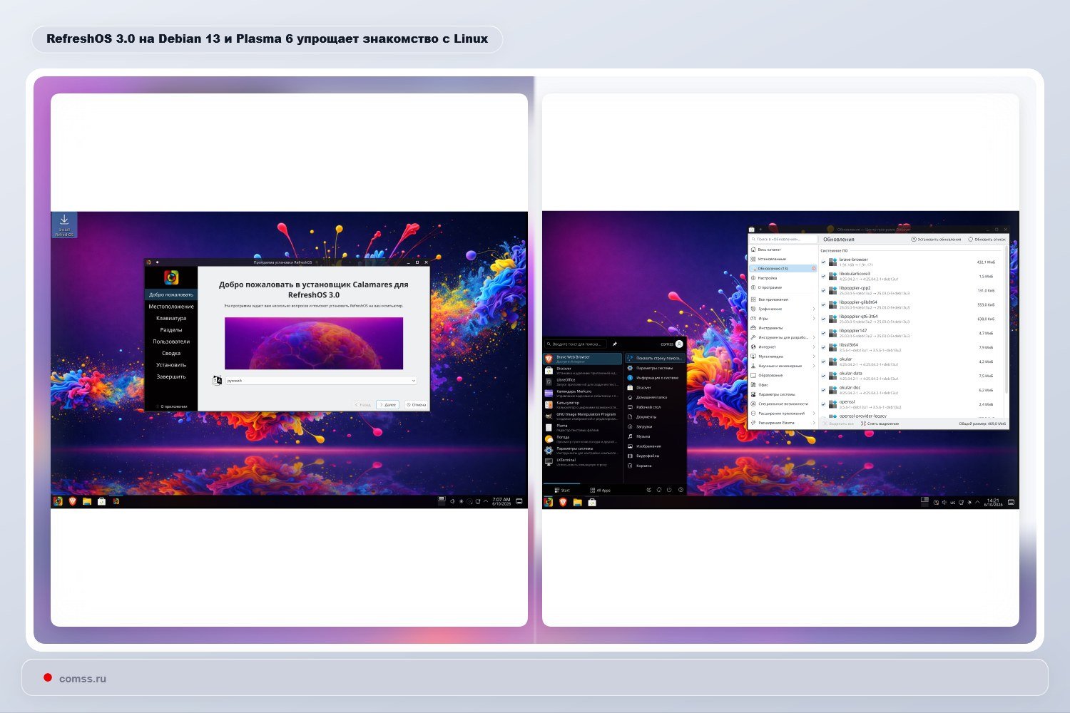1070x713 pixels.
Task: Open Календарь Merkuro from the start menu
Action: (x=583, y=393)
